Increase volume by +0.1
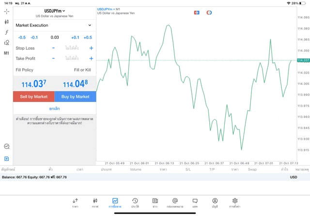 (x=75, y=37)
